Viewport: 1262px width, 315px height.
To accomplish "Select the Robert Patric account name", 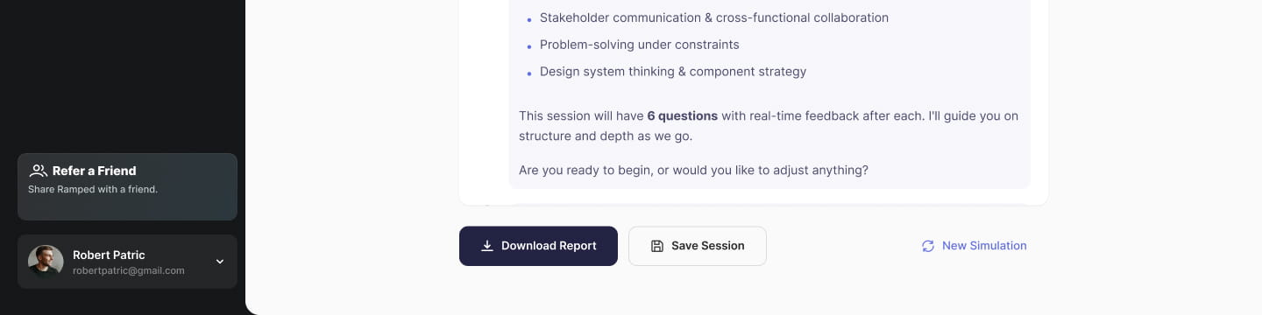I will (x=109, y=255).
